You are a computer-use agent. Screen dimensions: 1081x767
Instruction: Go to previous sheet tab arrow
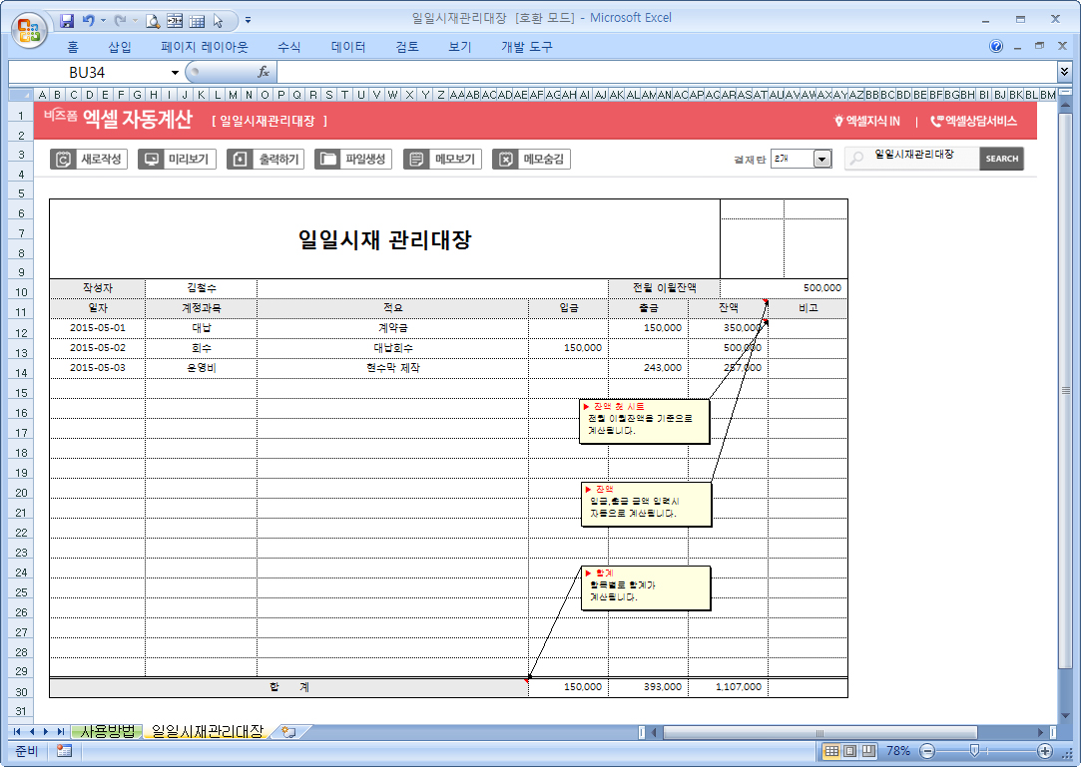32,732
